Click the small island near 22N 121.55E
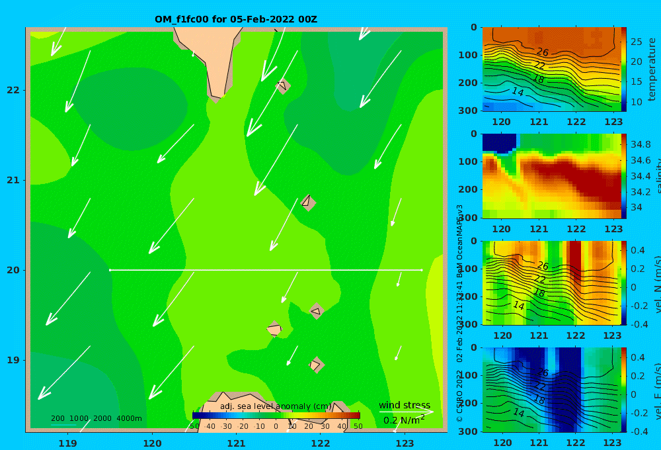Image resolution: width=661 pixels, height=450 pixels. 283,86
